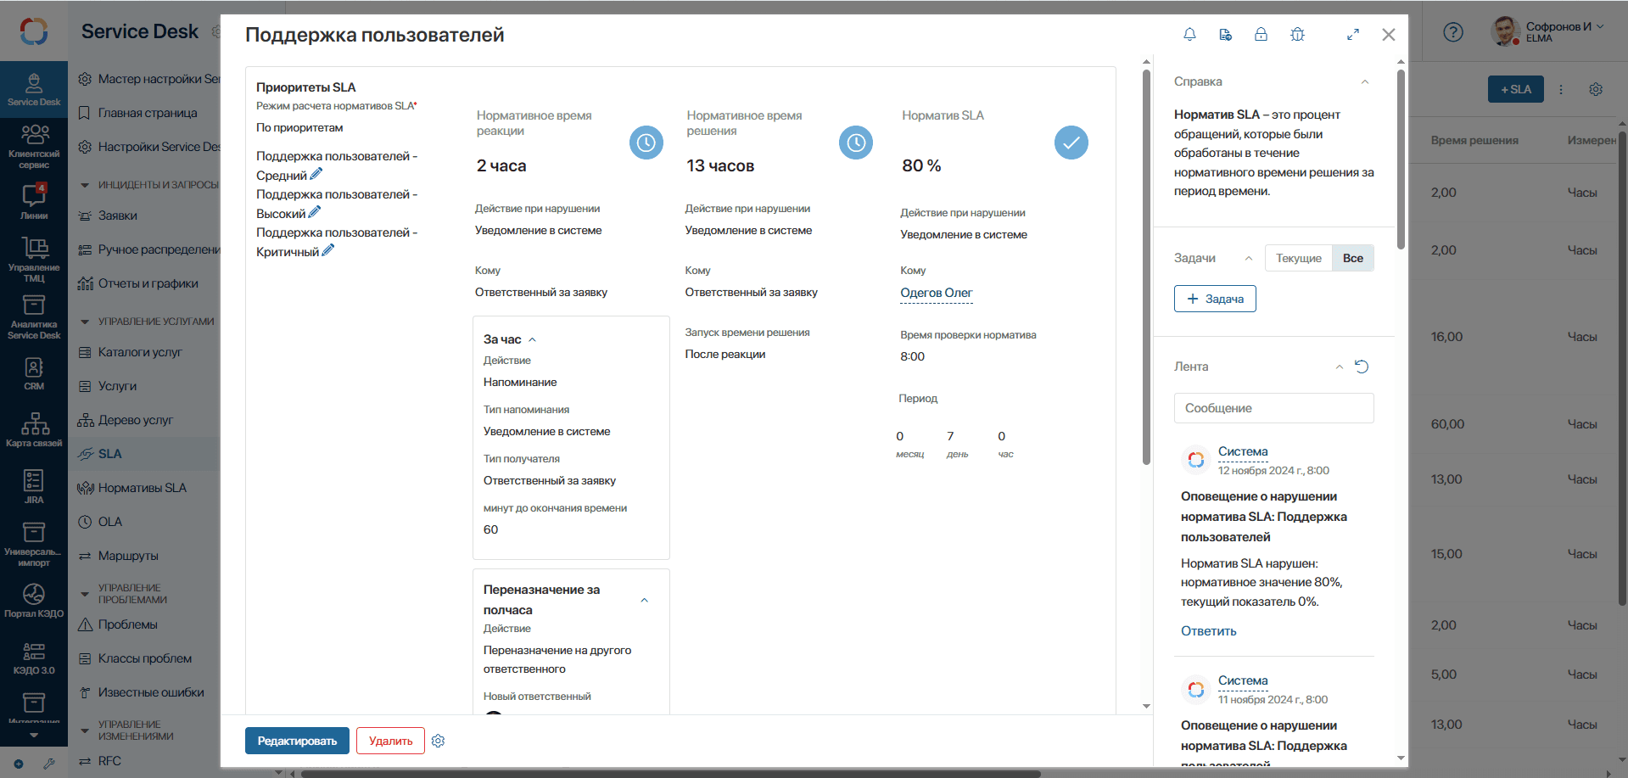This screenshot has width=1628, height=778.
Task: Switch task filter to Текущие
Action: [1298, 258]
